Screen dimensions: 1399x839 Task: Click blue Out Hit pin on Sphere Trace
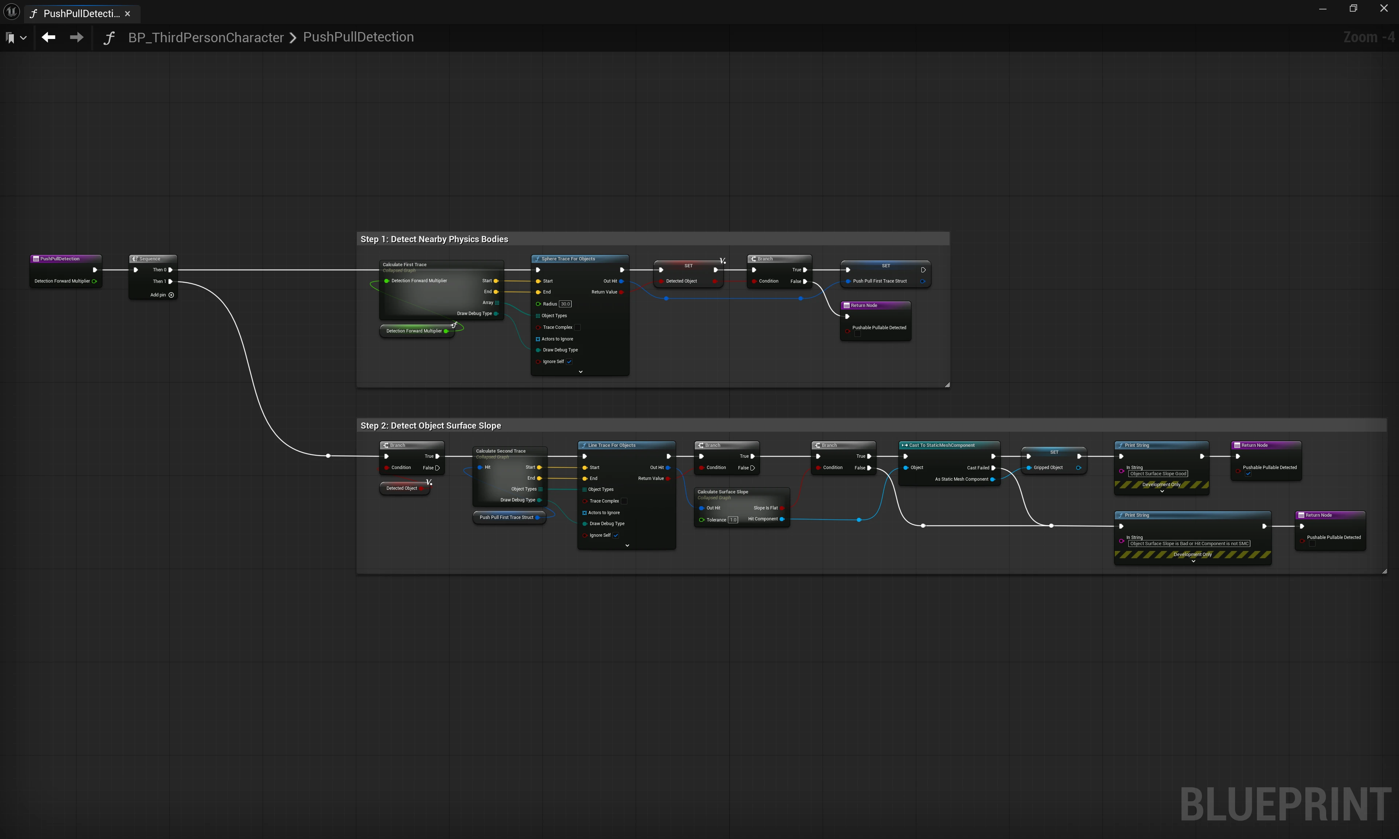point(622,281)
